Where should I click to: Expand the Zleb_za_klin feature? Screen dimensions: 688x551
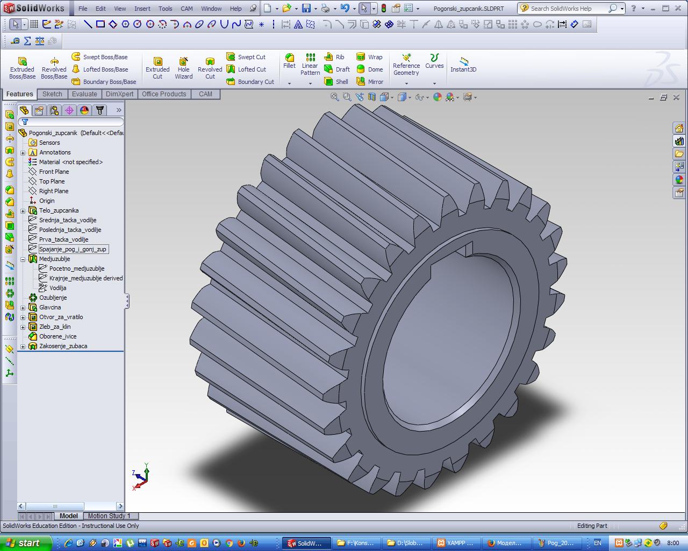[23, 327]
